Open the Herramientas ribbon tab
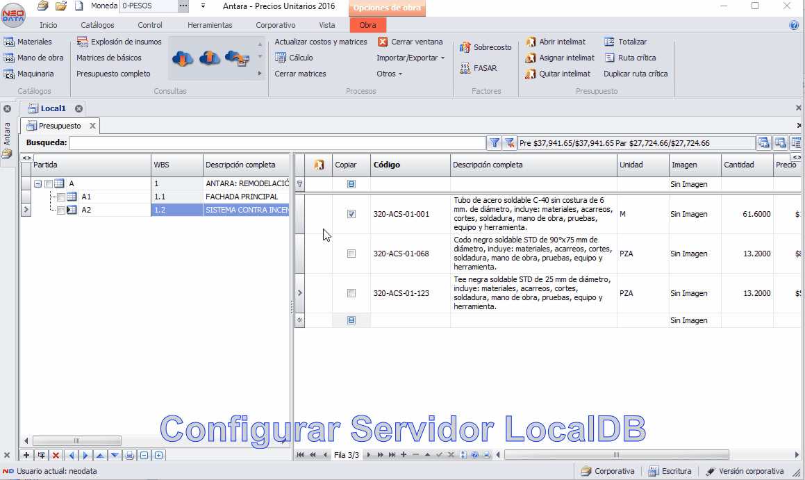This screenshot has width=805, height=480. click(210, 25)
